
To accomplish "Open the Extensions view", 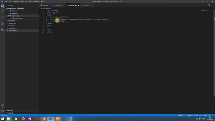I will click(3, 29).
